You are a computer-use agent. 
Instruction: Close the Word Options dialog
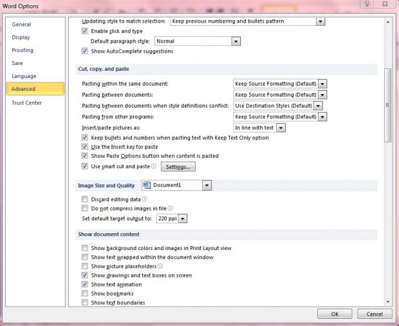coord(385,4)
